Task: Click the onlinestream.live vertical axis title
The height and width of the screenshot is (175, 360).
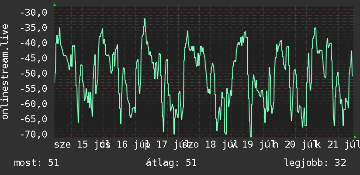Action: 5,71
